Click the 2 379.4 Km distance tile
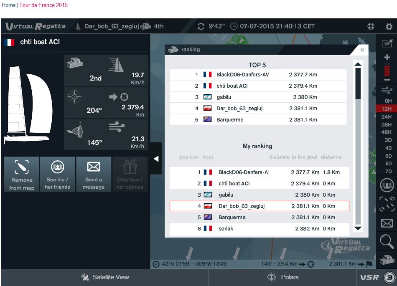The height and width of the screenshot is (286, 397). click(127, 102)
